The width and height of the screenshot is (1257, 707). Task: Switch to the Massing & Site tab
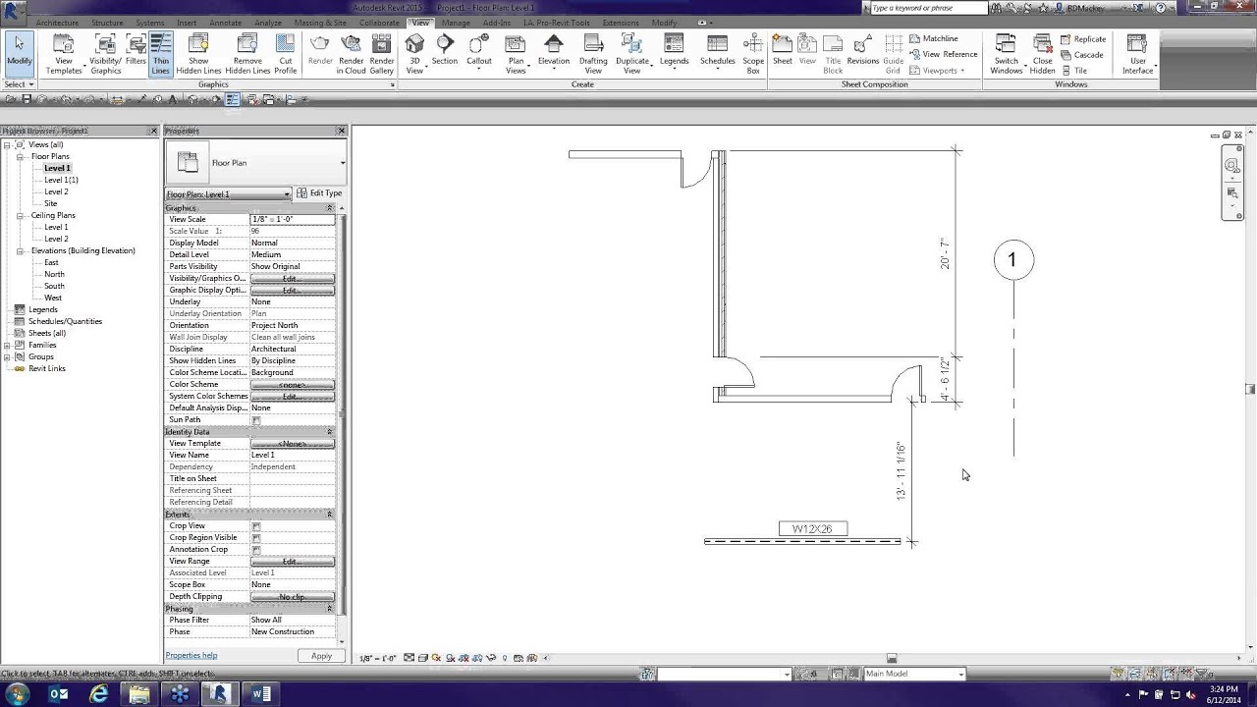[x=320, y=23]
